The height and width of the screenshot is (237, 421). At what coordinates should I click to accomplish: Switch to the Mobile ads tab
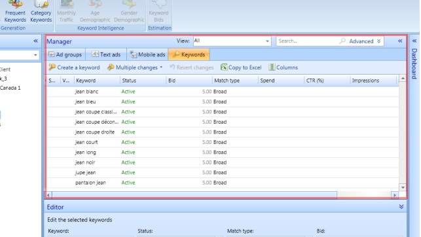[x=147, y=54]
